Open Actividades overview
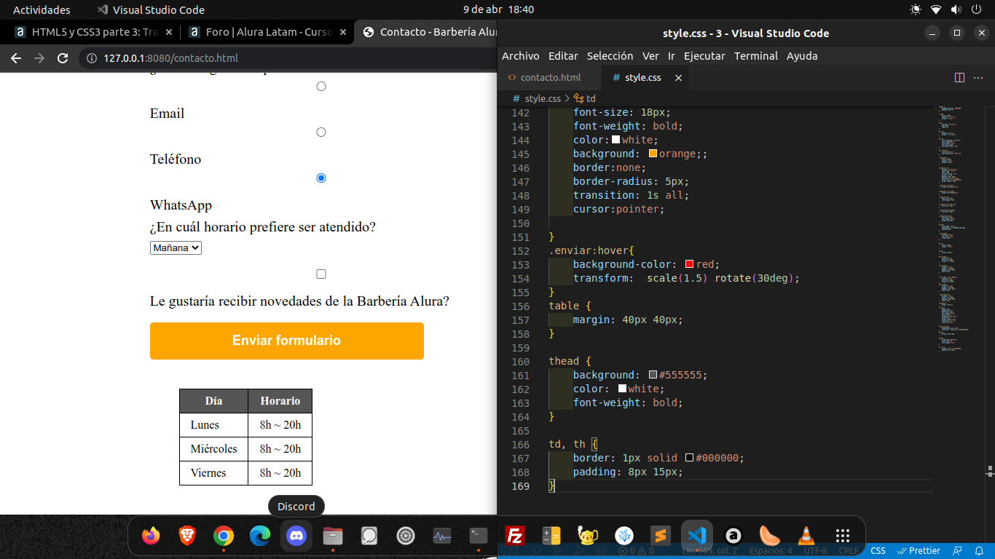Viewport: 995px width, 559px height. click(x=42, y=9)
